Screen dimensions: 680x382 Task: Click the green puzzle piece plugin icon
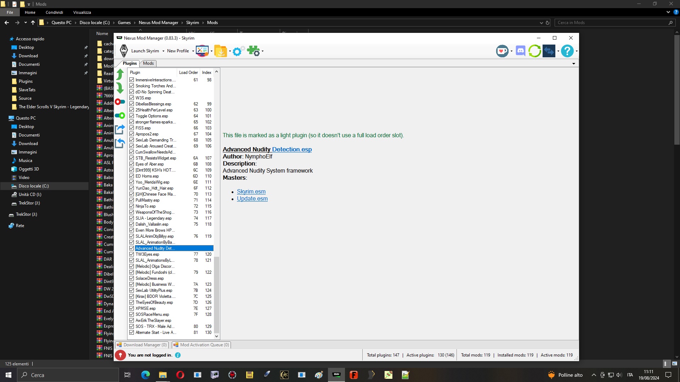(254, 51)
